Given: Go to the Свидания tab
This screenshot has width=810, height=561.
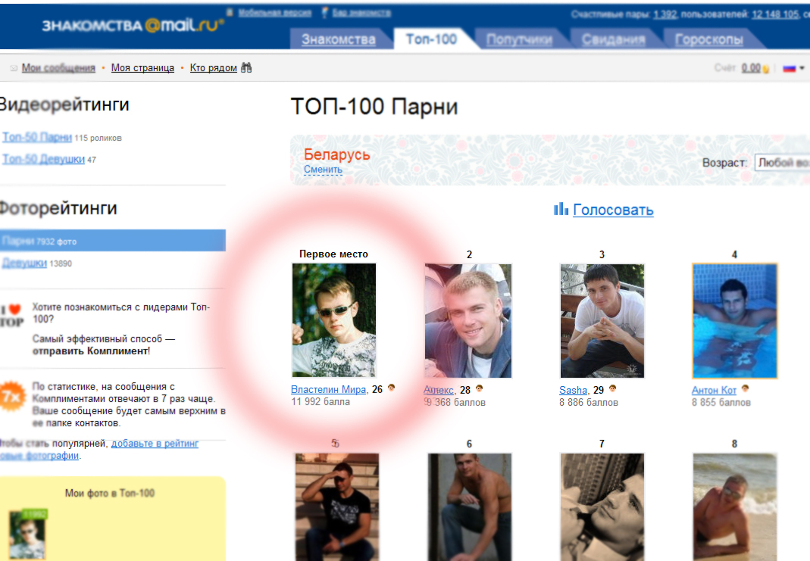Looking at the screenshot, I should click(x=613, y=39).
